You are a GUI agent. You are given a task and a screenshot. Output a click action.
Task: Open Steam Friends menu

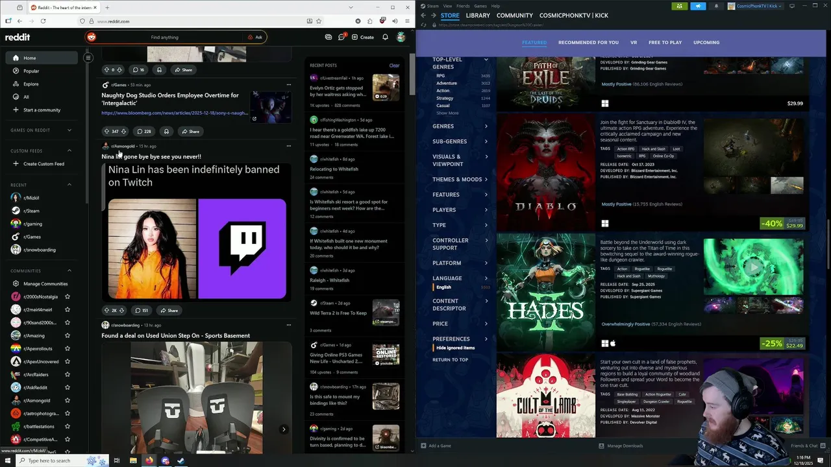463,6
